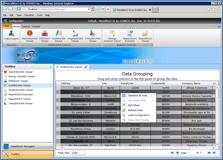Choose Refresh Data in context menu
Viewport: 223px width, 160px height.
(138, 110)
